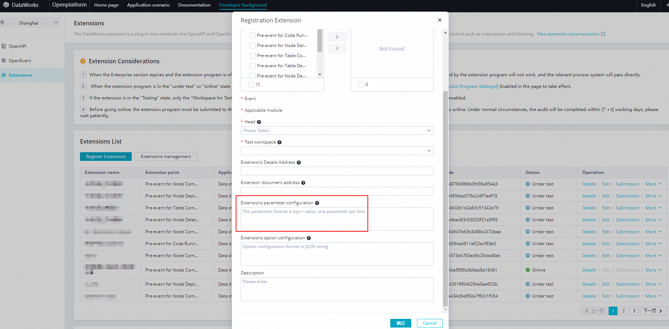This screenshot has width=669, height=329.
Task: Expand More menu in third table row
Action: point(653,208)
